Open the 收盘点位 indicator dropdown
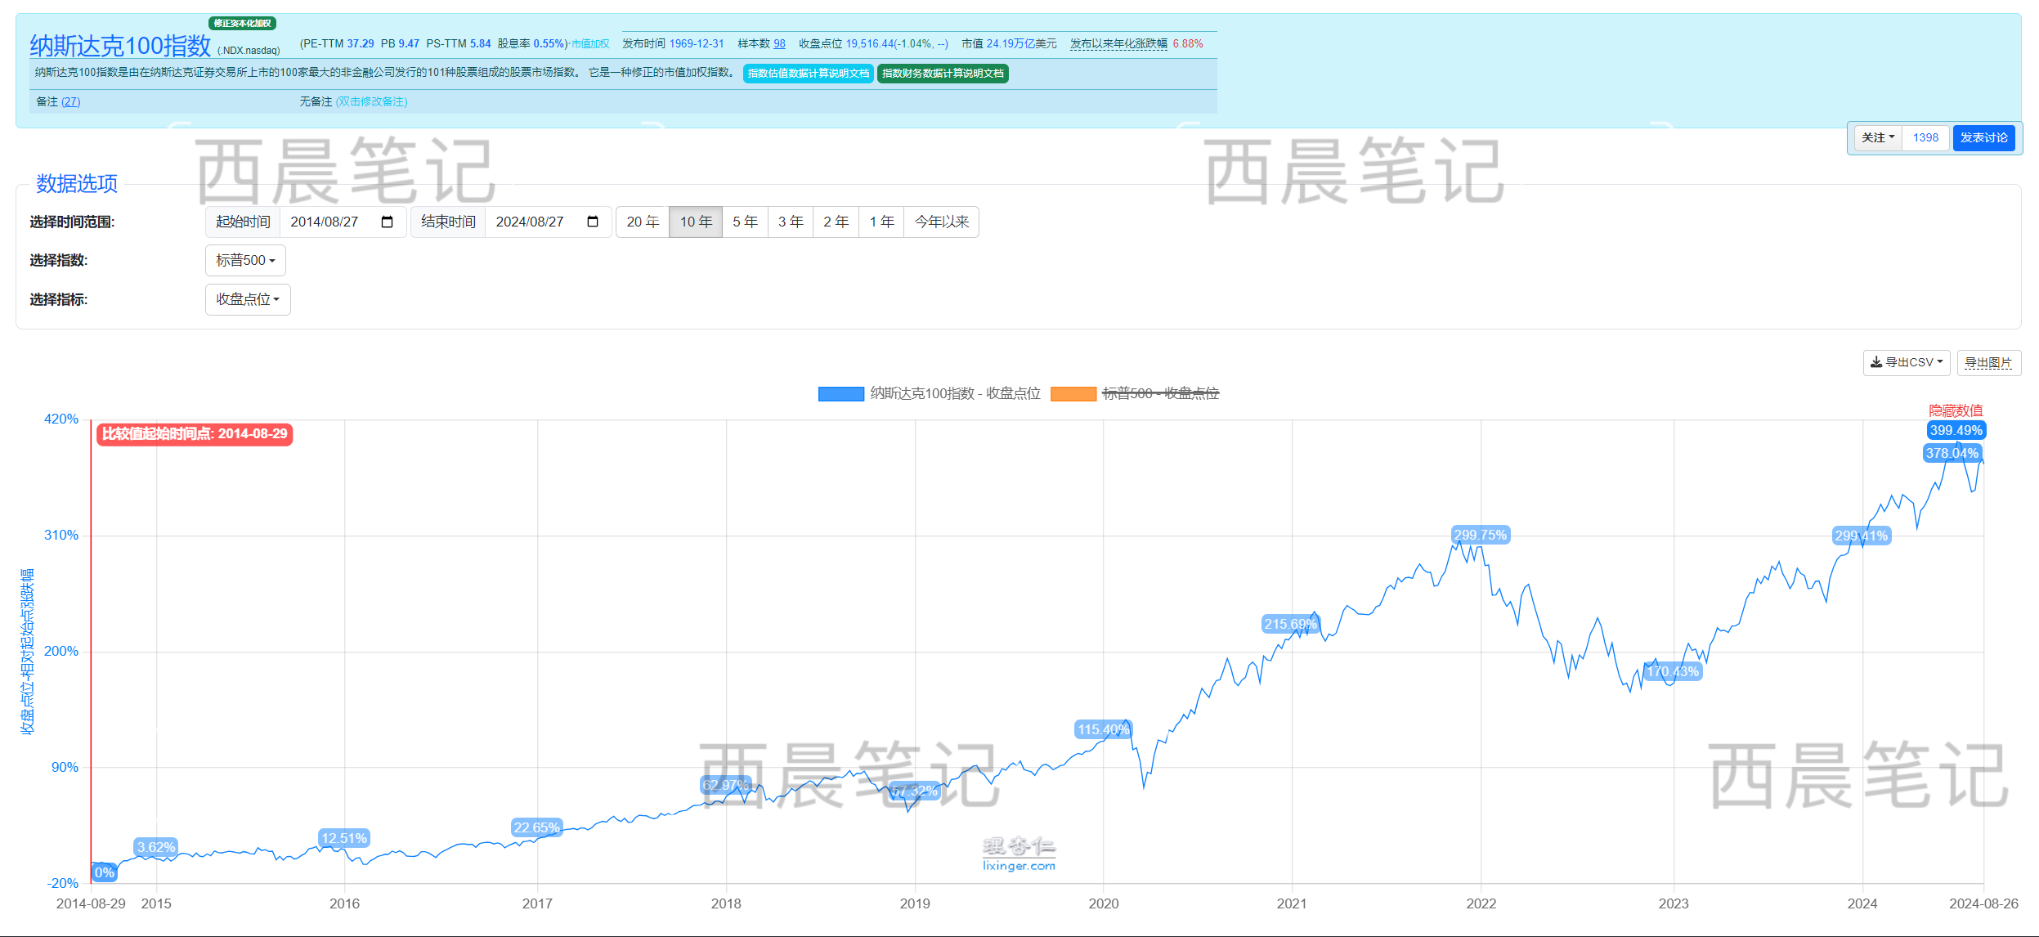This screenshot has width=2039, height=937. [248, 299]
